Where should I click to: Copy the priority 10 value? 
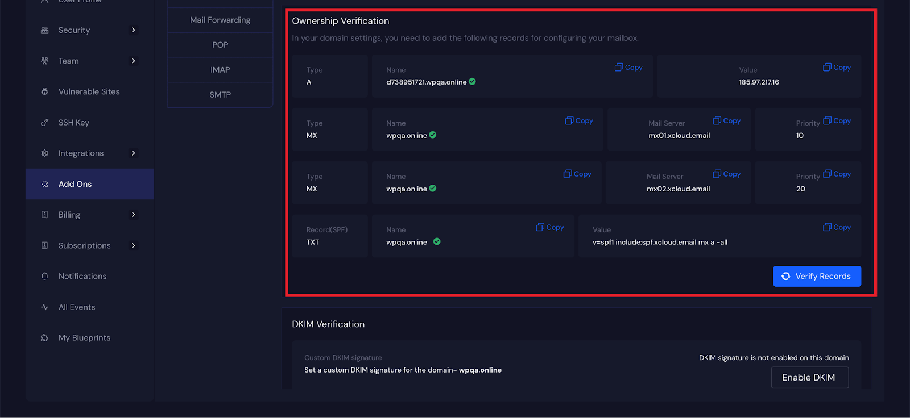point(837,121)
